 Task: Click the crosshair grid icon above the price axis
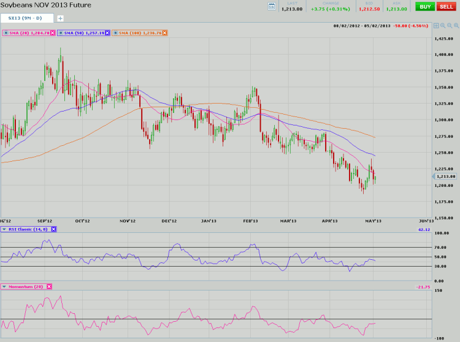coord(436,26)
